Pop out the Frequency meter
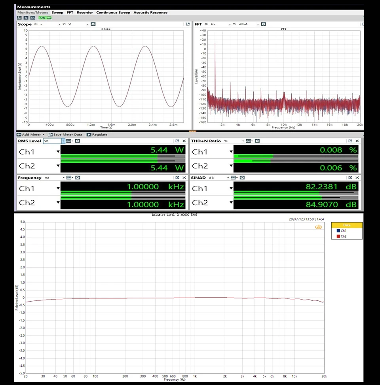The image size is (380, 385). [x=177, y=177]
